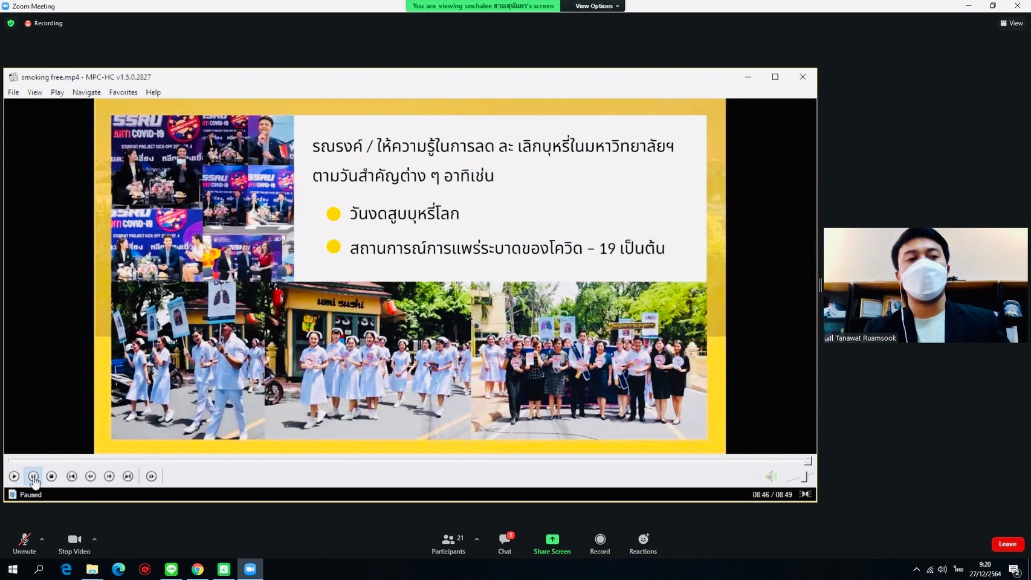The height and width of the screenshot is (580, 1031).
Task: Unmute the microphone
Action: pos(24,543)
